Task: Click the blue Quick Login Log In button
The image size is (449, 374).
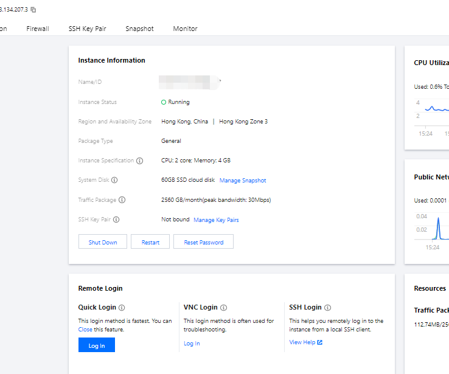Action: click(x=96, y=345)
